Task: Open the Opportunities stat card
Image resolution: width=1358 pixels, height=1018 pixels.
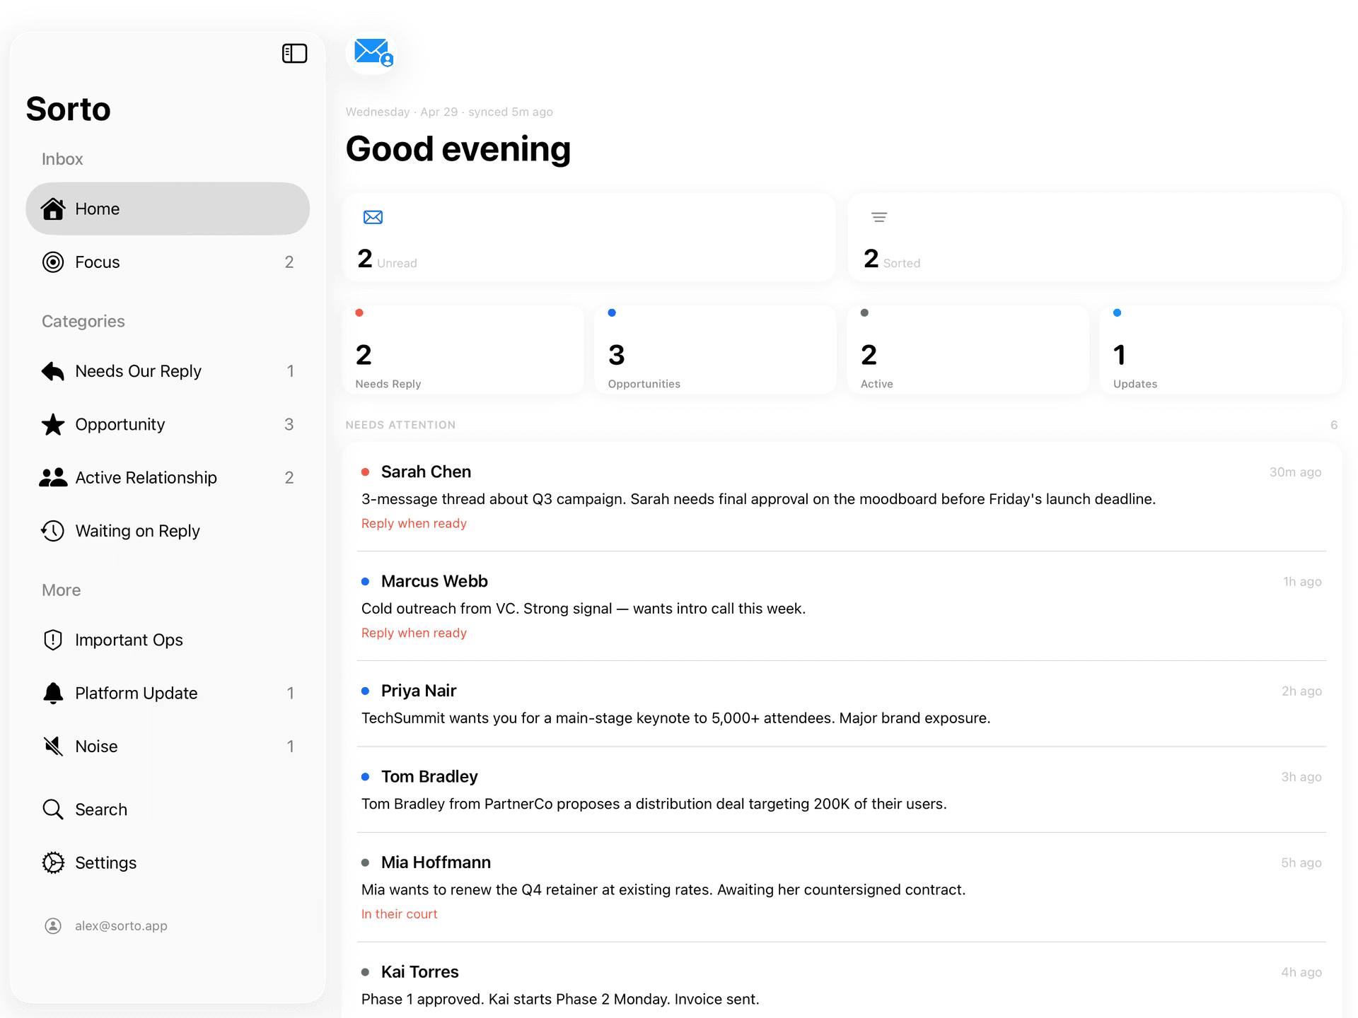Action: pos(716,350)
